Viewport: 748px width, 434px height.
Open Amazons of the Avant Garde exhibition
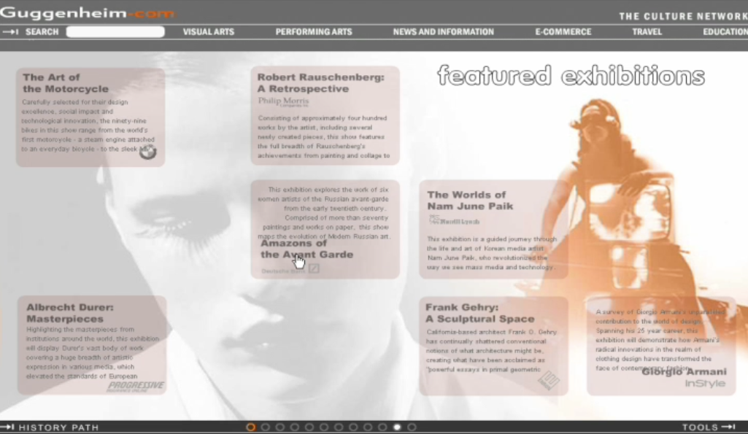coord(306,249)
